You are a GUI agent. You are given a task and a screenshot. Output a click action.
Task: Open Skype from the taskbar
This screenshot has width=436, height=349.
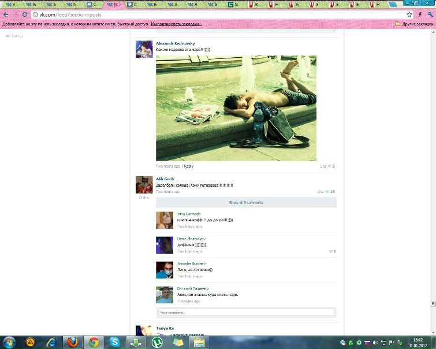[x=114, y=342]
